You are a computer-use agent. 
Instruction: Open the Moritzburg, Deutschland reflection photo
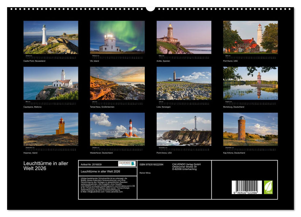tap(250, 83)
